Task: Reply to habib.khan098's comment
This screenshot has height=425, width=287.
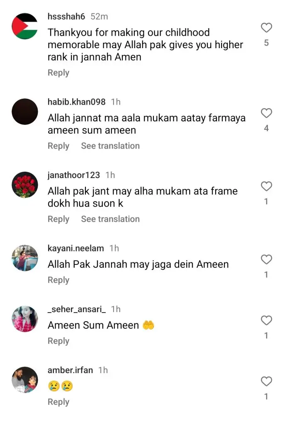Action: (x=58, y=146)
